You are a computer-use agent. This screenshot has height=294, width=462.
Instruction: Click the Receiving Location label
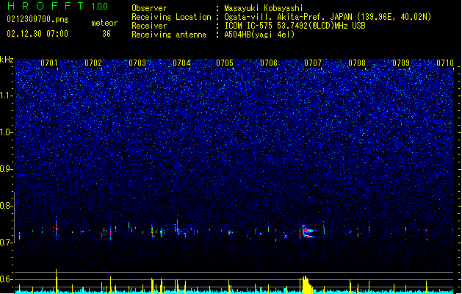(x=171, y=17)
